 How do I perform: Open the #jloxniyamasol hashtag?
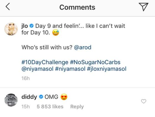[107, 69]
